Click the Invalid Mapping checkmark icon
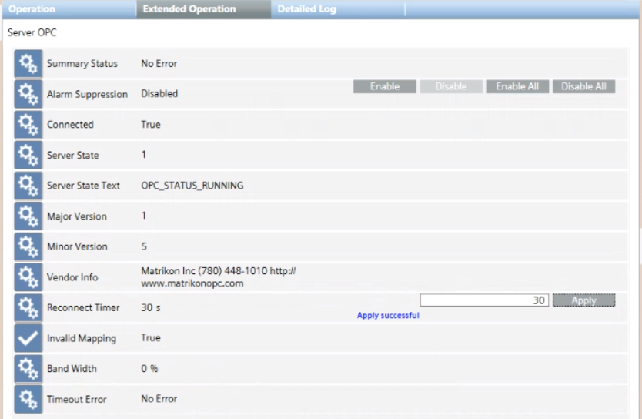 28,338
